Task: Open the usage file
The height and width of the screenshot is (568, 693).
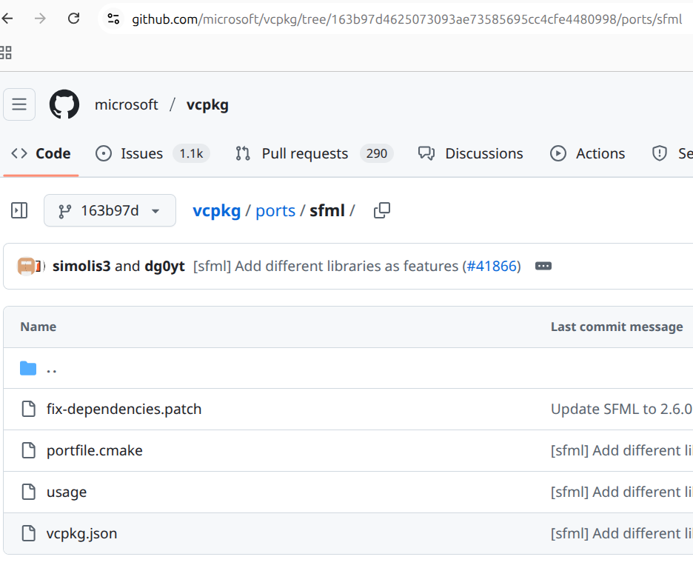Action: [67, 492]
